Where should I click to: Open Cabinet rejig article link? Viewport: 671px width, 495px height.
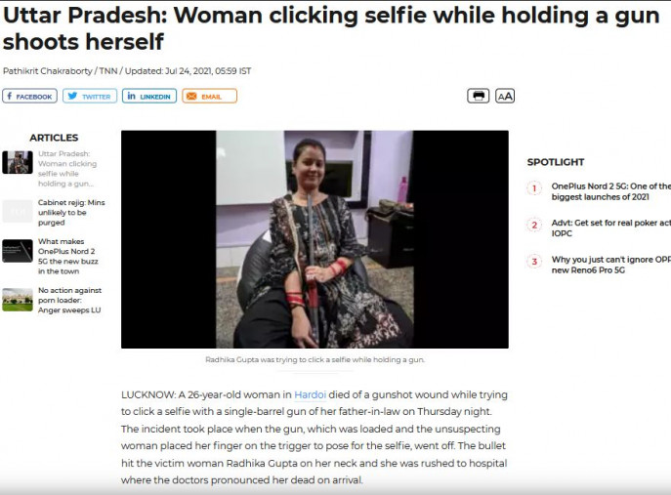pos(71,213)
